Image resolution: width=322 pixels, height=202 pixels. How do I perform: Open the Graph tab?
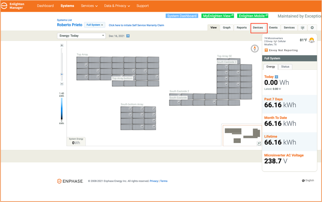coord(226,27)
